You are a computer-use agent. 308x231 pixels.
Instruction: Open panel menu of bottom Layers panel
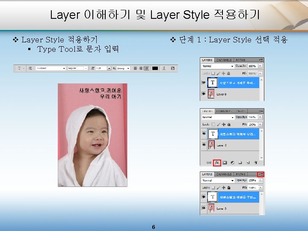[261, 174]
